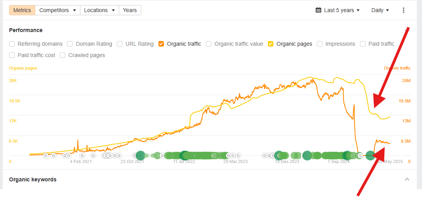
Task: Open the Locations dropdown
Action: pos(100,10)
